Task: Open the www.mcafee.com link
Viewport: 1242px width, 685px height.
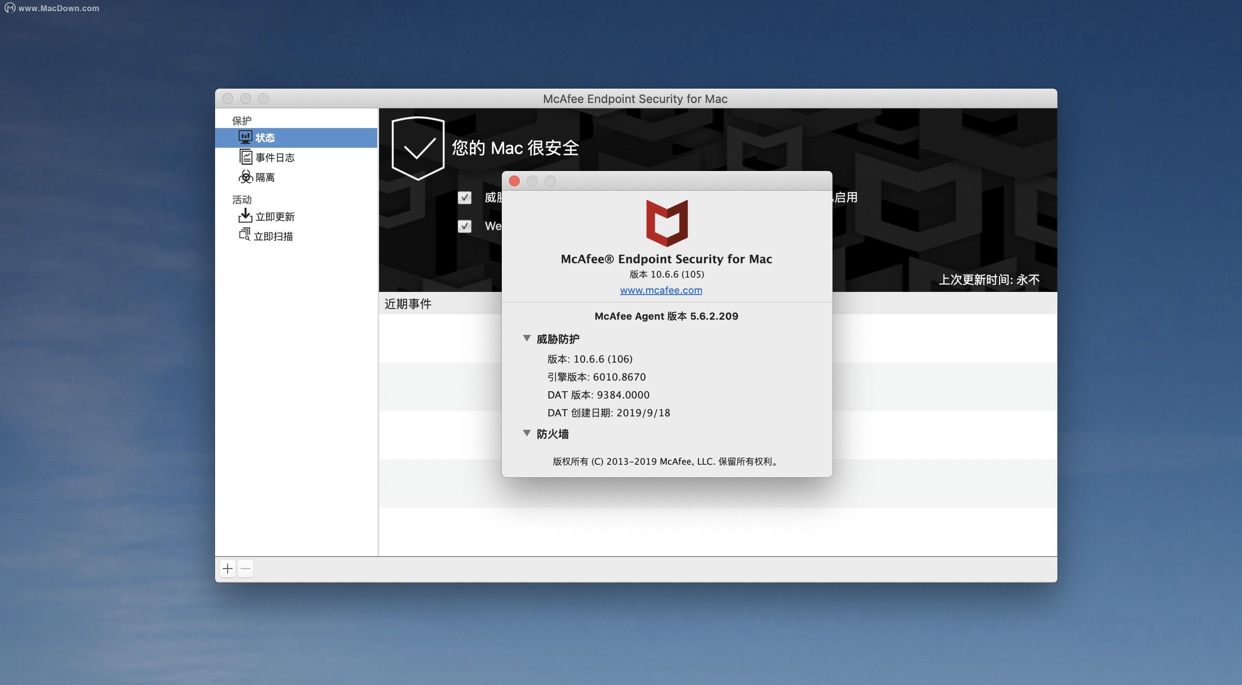Action: tap(660, 291)
